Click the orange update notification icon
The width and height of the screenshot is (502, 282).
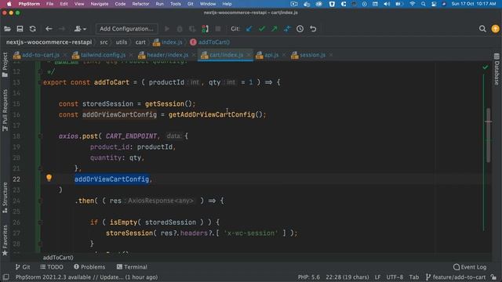pos(495,29)
